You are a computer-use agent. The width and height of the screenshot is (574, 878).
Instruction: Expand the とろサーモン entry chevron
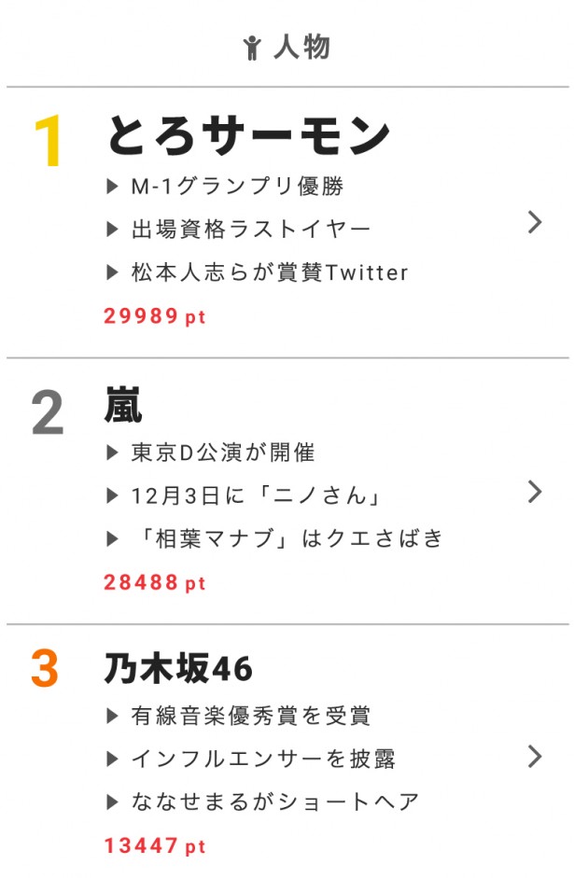click(x=534, y=222)
